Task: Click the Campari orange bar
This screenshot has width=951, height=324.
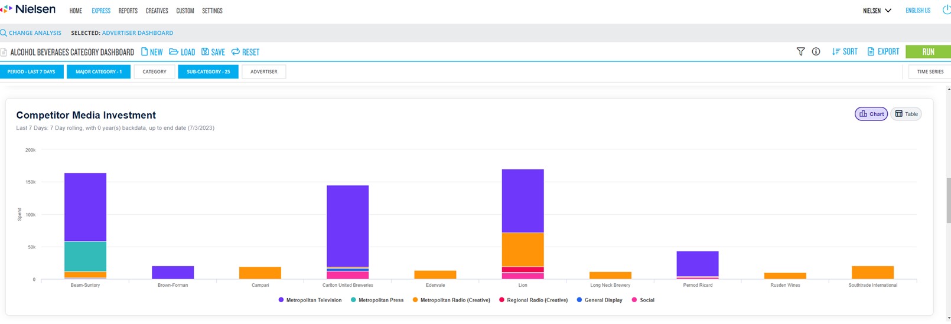Action: coord(260,273)
